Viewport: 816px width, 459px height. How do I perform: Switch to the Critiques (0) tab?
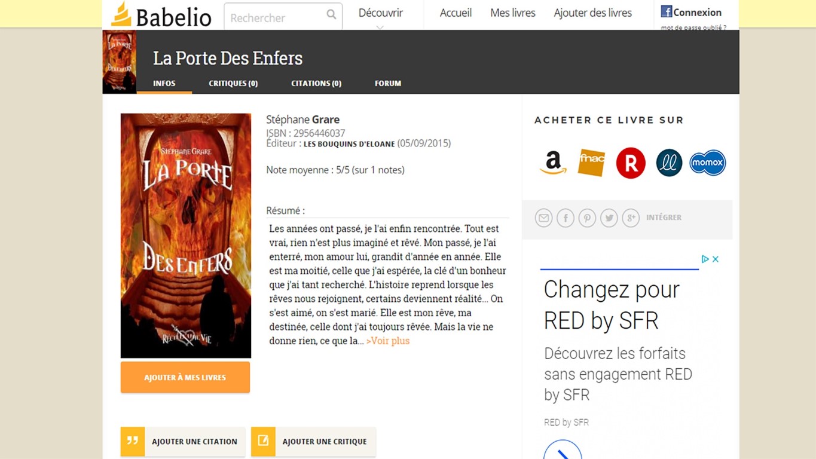pyautogui.click(x=233, y=83)
